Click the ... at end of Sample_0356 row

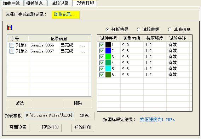point(82,46)
